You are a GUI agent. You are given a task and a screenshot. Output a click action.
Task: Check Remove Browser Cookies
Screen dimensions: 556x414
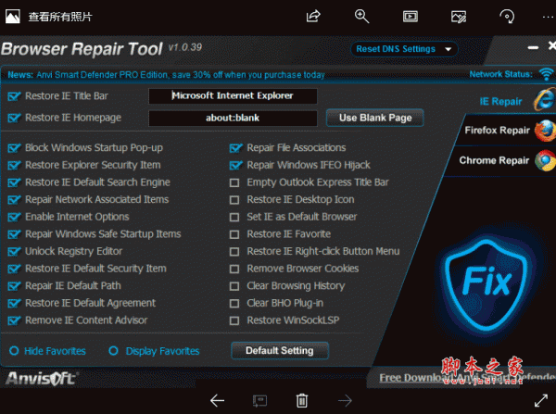(x=234, y=269)
